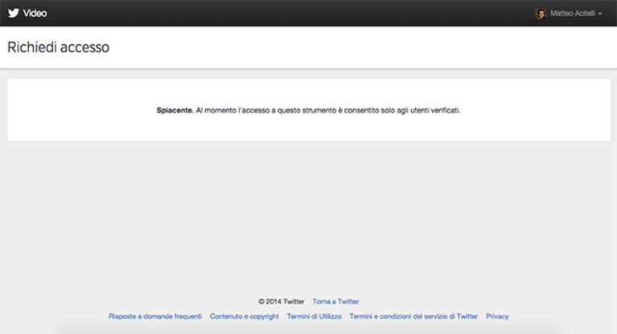Open the Video home label

point(35,14)
